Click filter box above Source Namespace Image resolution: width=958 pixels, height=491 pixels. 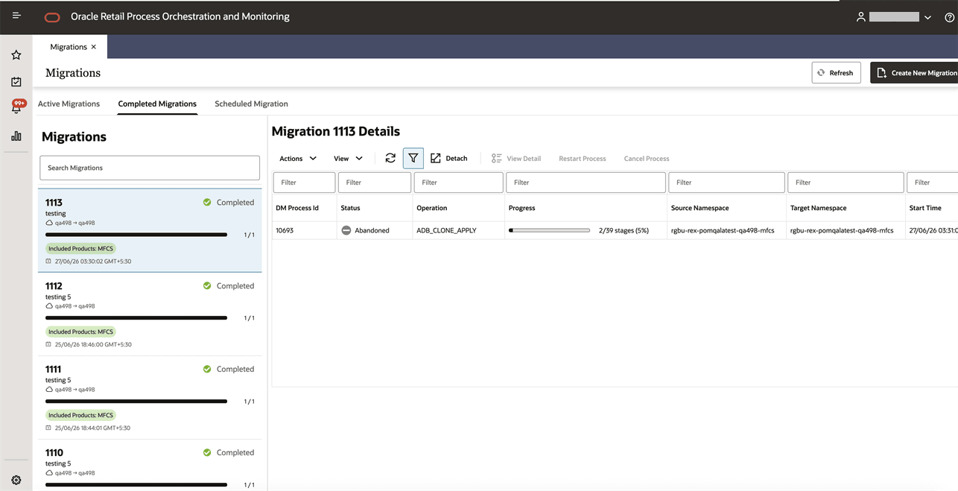pos(726,182)
